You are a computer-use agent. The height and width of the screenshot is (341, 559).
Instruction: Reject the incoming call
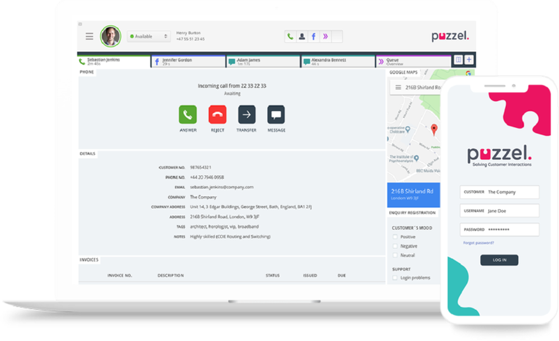(x=217, y=115)
